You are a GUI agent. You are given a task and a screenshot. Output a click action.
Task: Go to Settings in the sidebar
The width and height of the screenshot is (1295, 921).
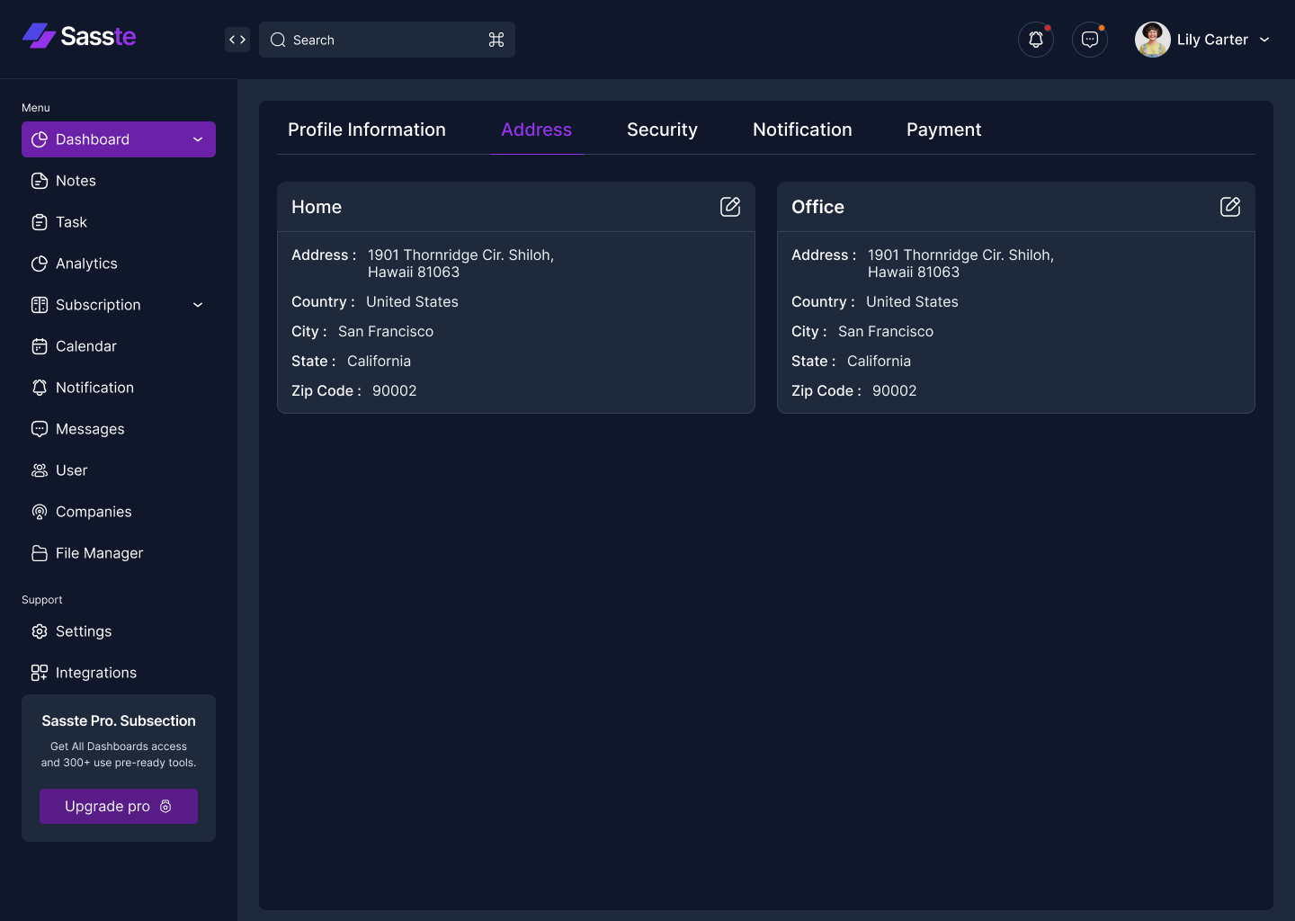(83, 631)
